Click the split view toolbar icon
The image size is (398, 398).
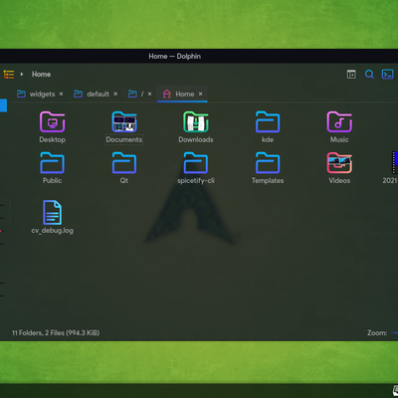351,74
